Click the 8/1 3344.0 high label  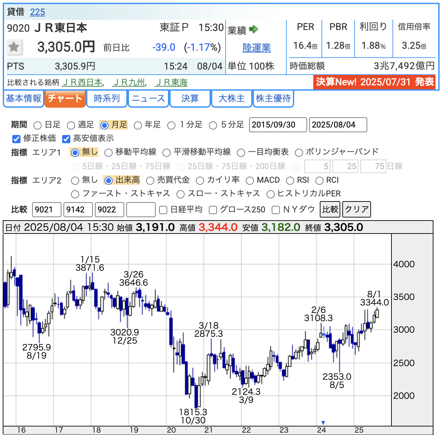coord(374,298)
